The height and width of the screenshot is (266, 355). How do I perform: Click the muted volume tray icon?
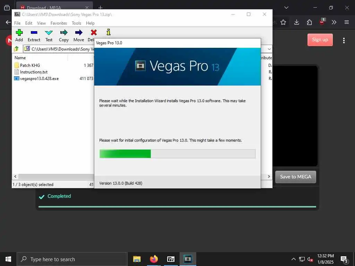(310, 259)
